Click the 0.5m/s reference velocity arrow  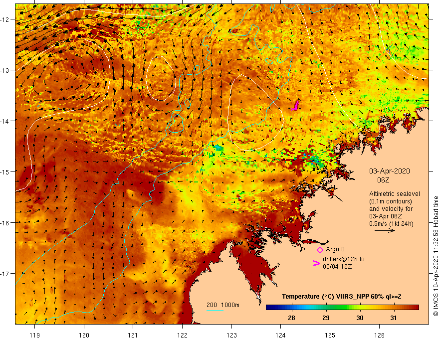click(385, 230)
